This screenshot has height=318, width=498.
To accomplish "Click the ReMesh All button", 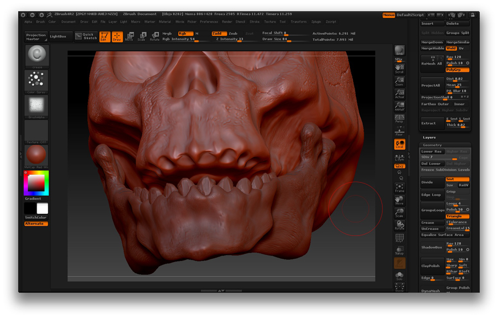I will point(432,64).
